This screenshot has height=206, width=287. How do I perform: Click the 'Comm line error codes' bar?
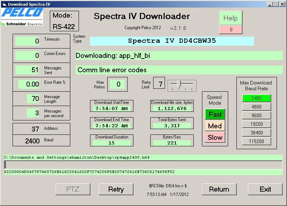(179, 70)
